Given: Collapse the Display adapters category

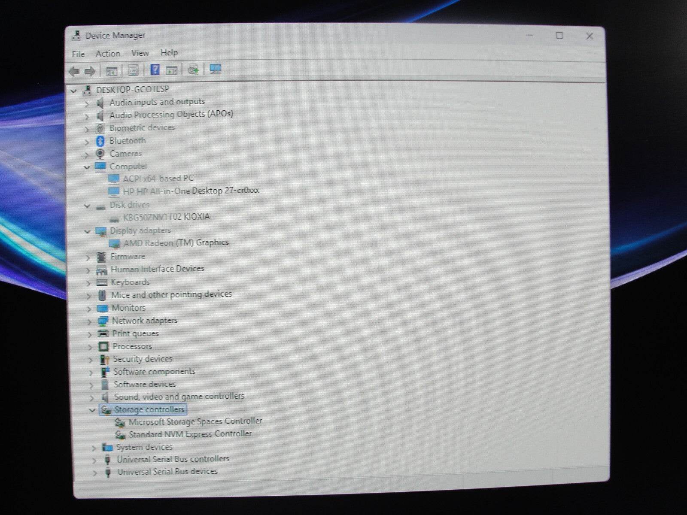Looking at the screenshot, I should 88,232.
